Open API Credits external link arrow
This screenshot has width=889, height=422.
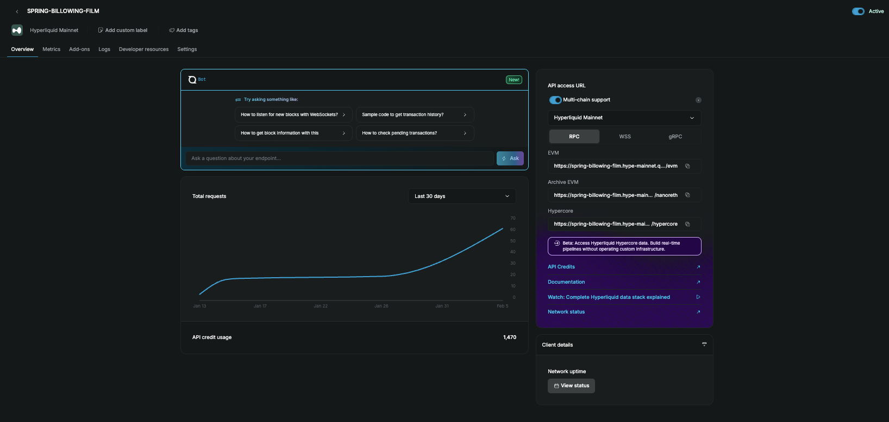point(698,267)
